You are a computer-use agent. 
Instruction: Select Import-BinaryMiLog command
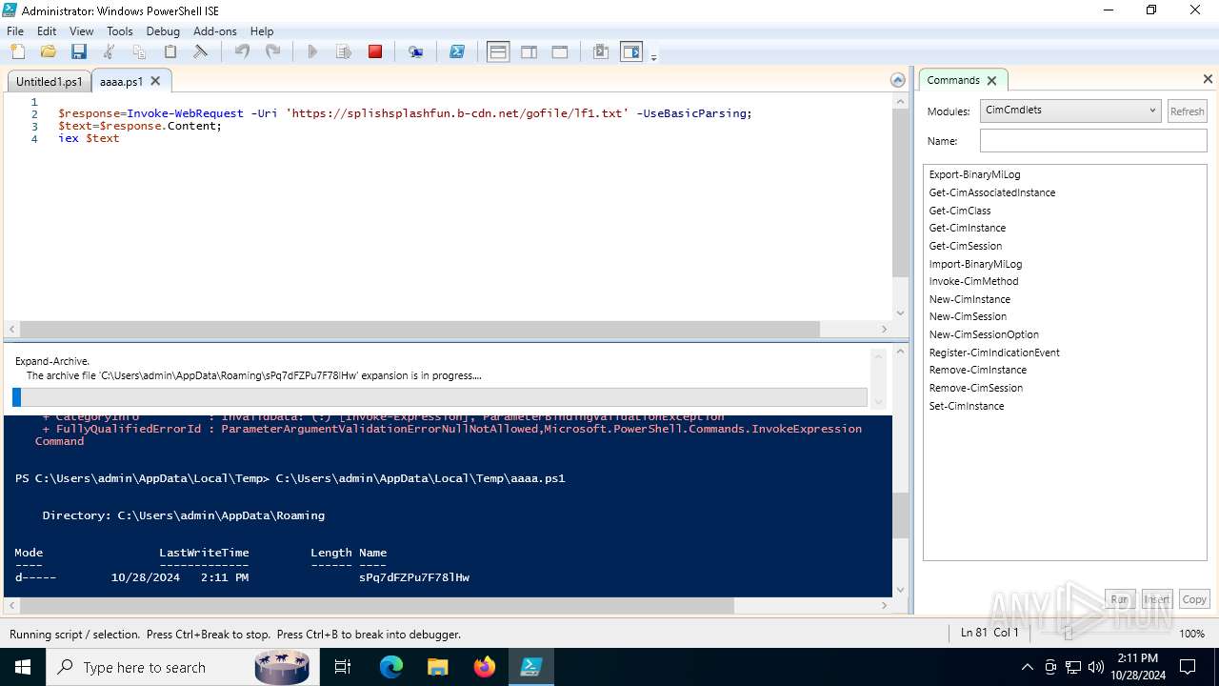[x=975, y=264]
